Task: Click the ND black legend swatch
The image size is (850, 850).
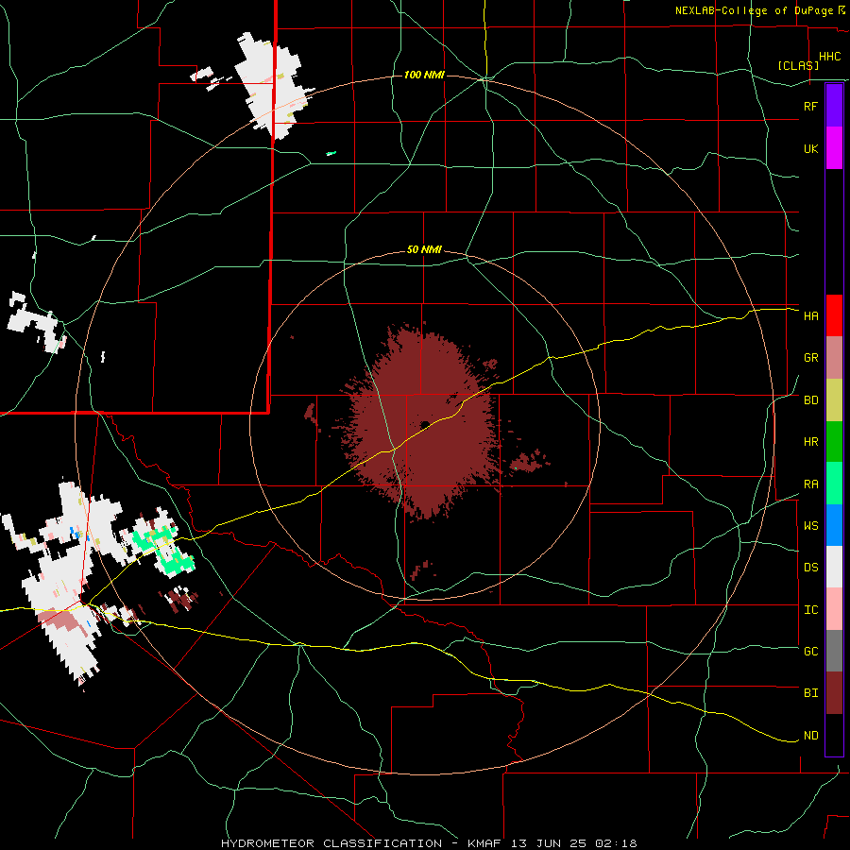Action: (x=834, y=735)
